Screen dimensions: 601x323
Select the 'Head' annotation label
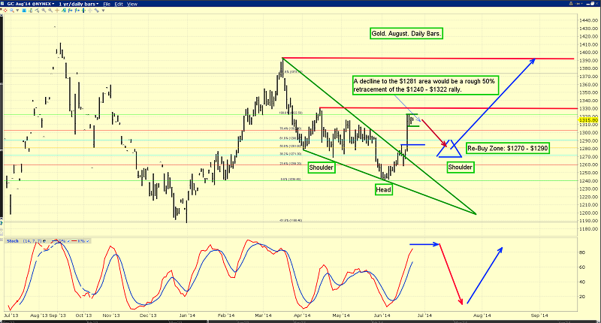point(384,189)
